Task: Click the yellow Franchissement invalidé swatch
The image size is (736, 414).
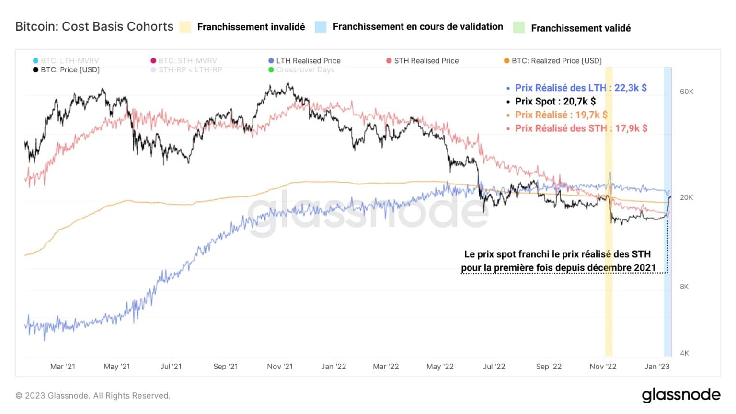Action: 185,27
